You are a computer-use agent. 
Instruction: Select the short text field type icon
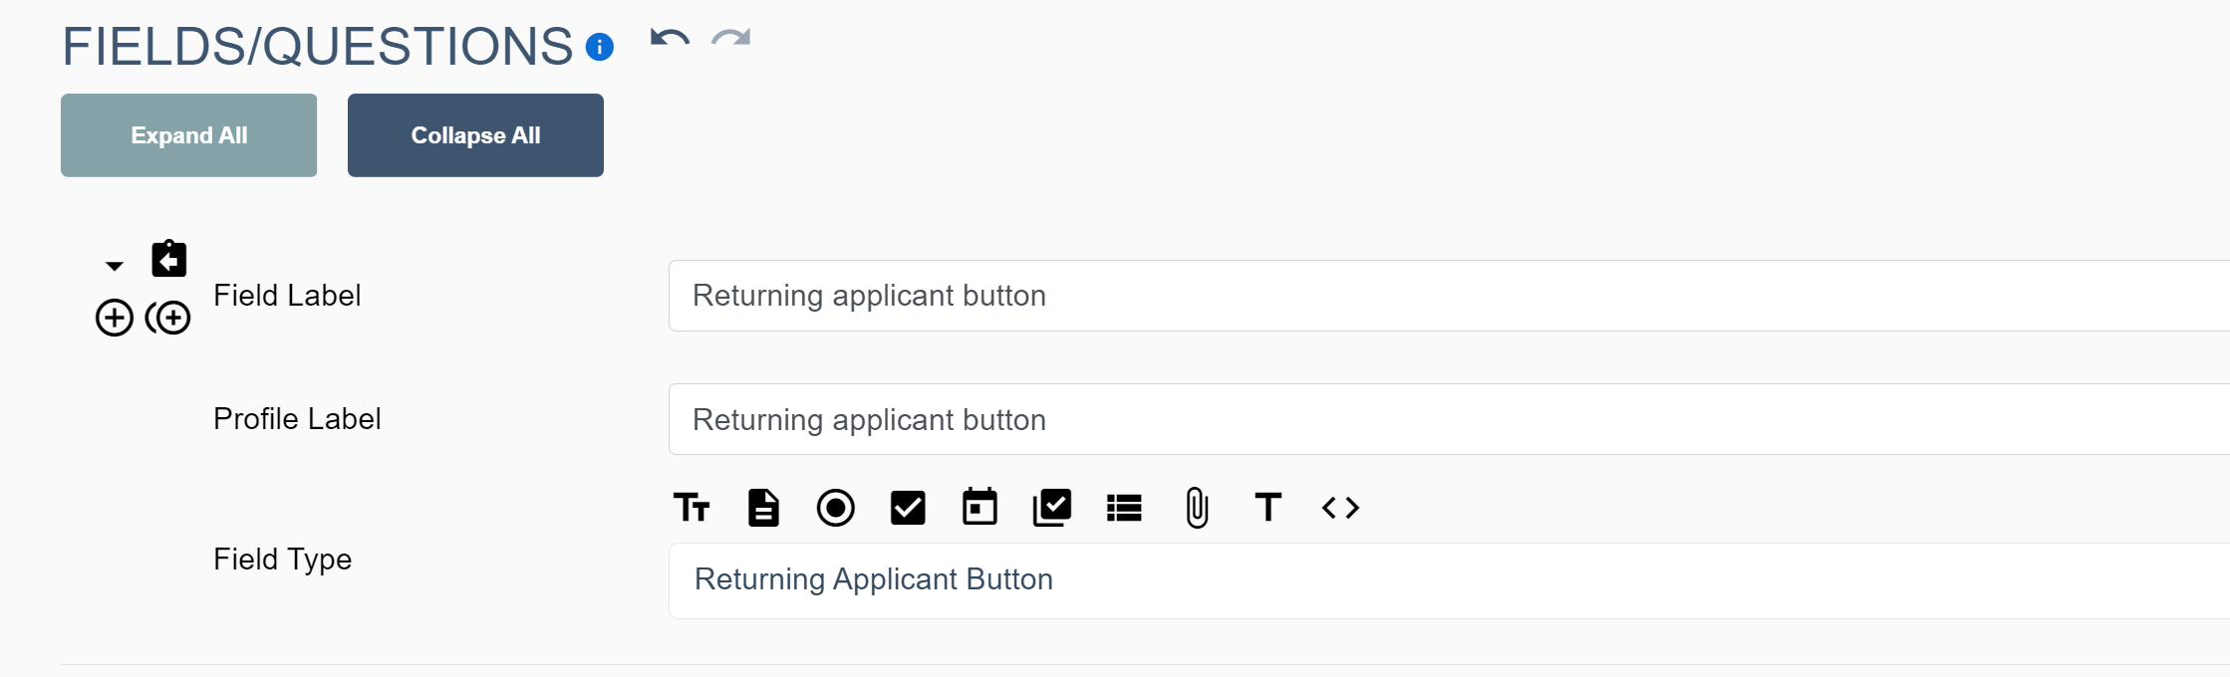[x=692, y=508]
